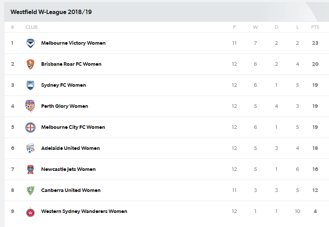329x227 pixels.
Task: Click Melbourne Victory Women's 23 points value
Action: (315, 43)
